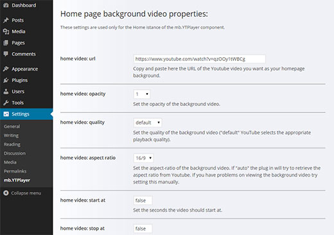The image size is (334, 235).
Task: Go to the Posts menu label
Action: pyautogui.click(x=17, y=20)
